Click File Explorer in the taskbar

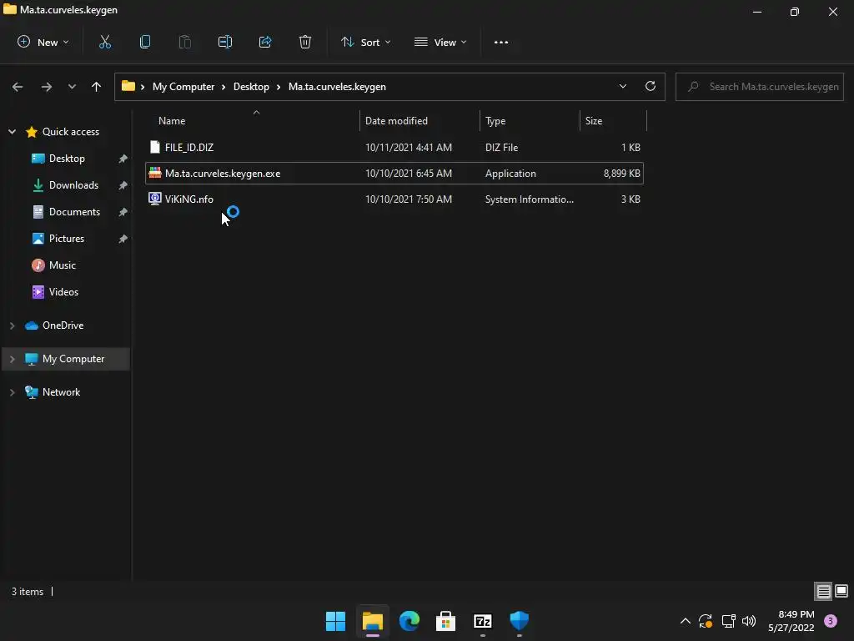[x=373, y=621]
